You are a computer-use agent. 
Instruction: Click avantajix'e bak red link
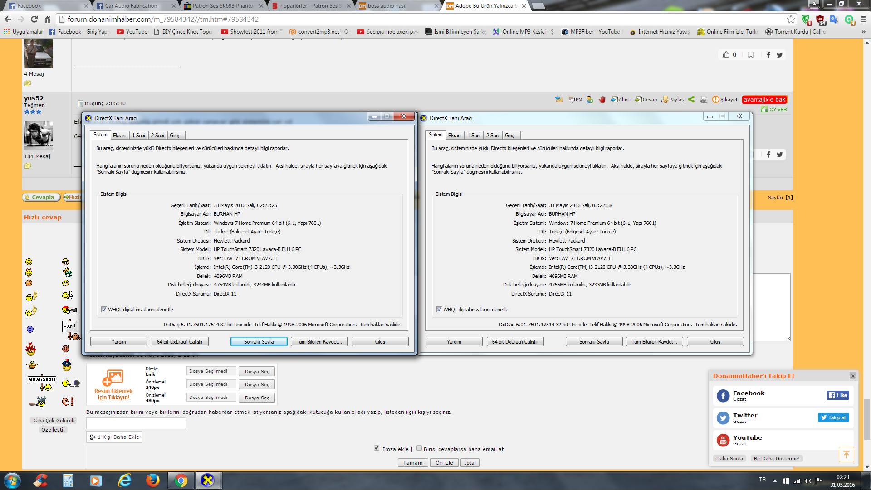[764, 99]
